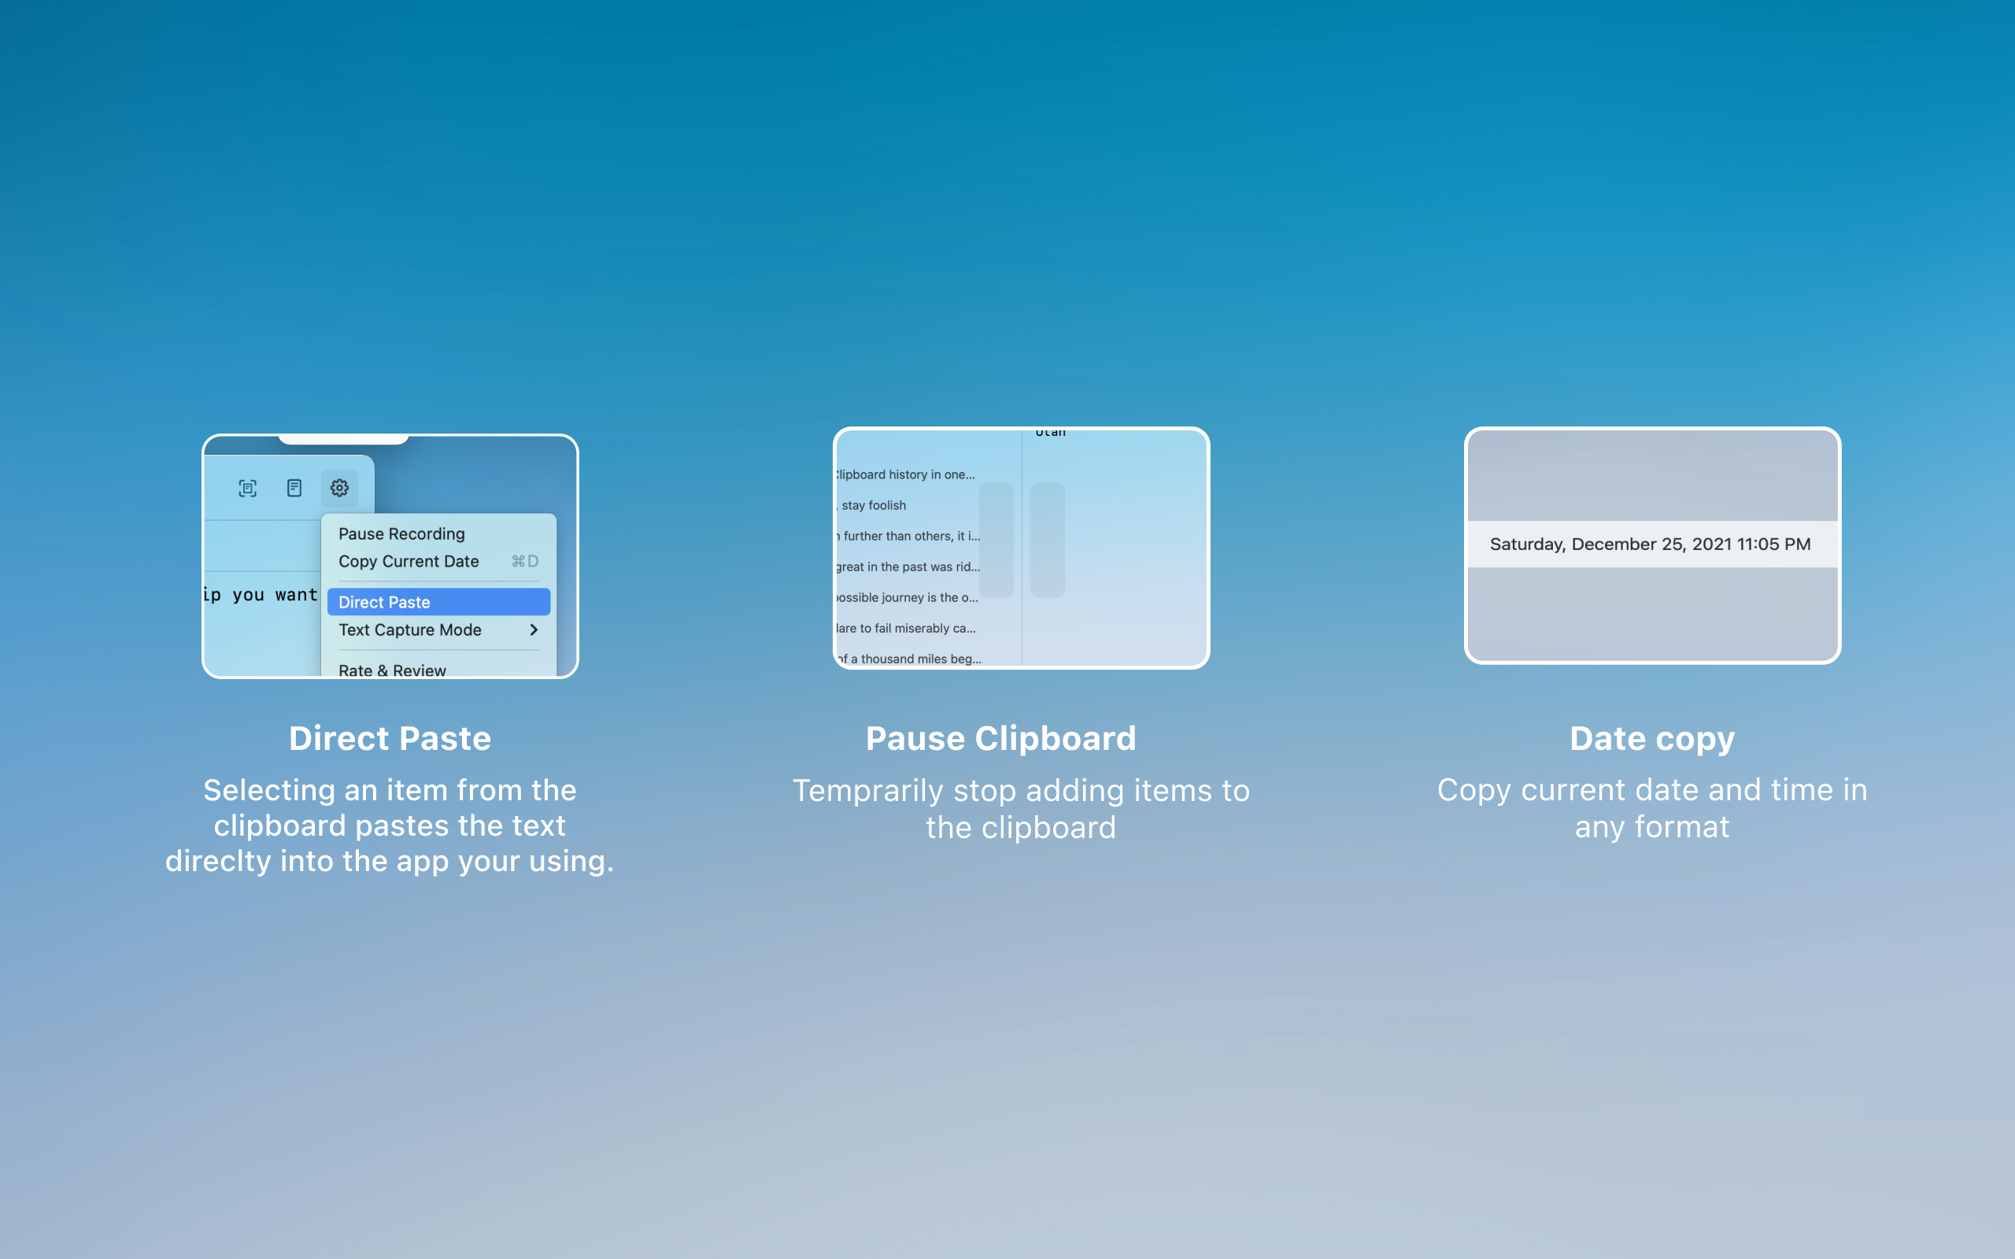Open the notes document icon
Screen dimensions: 2015x1259
pos(294,488)
